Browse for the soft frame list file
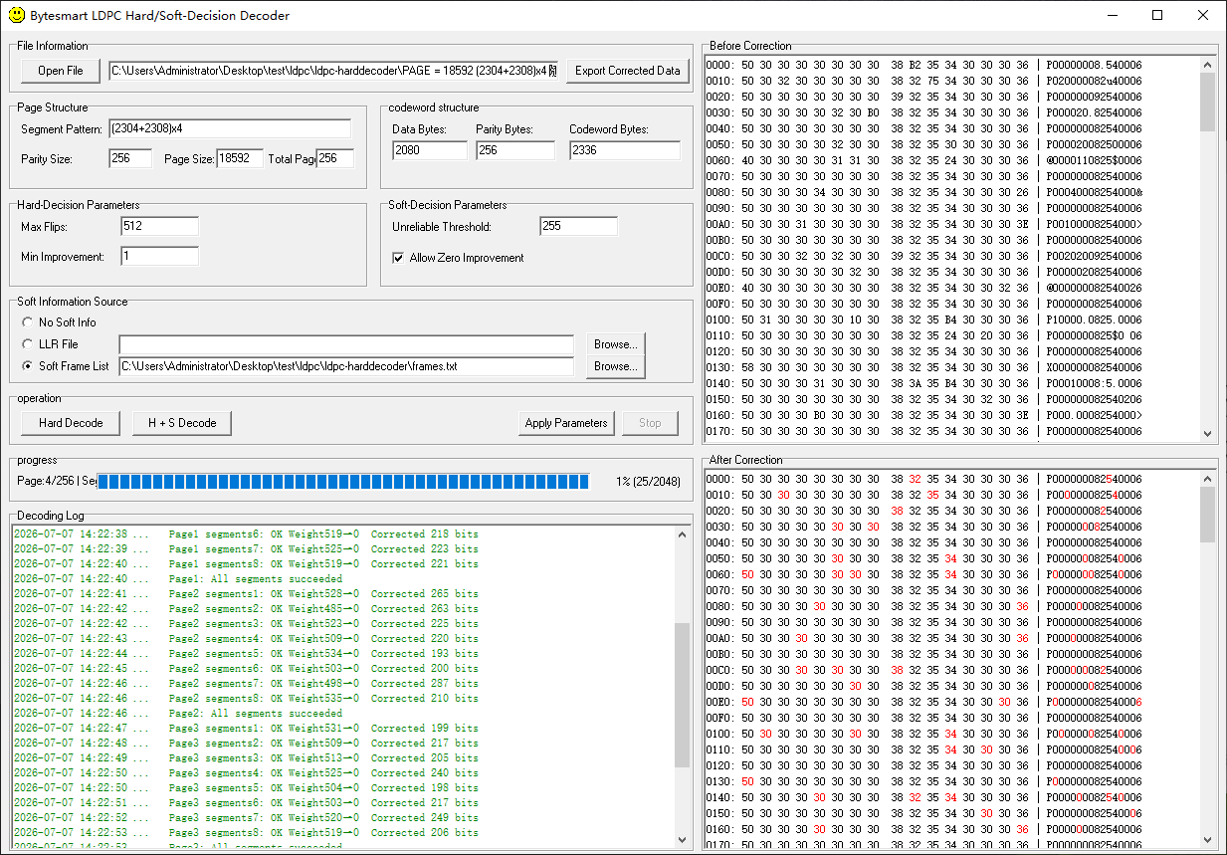Image resolution: width=1227 pixels, height=855 pixels. [615, 366]
